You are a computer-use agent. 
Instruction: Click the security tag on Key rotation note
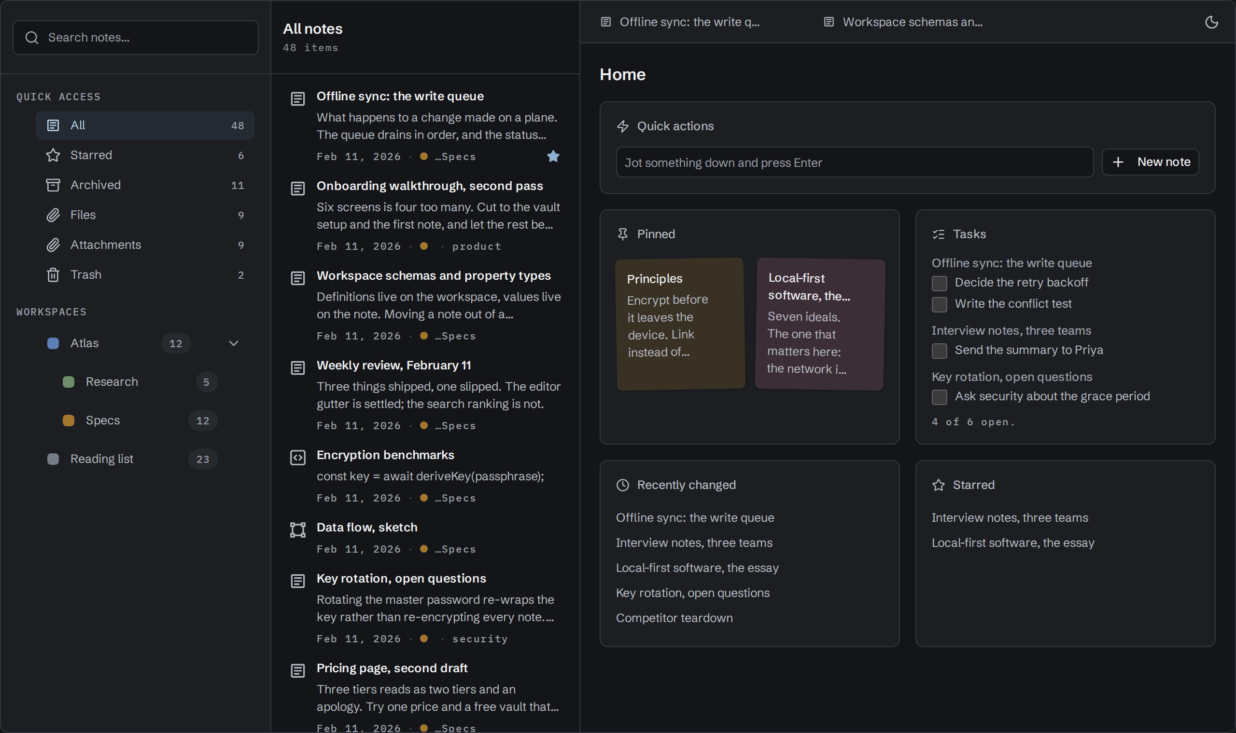(479, 638)
